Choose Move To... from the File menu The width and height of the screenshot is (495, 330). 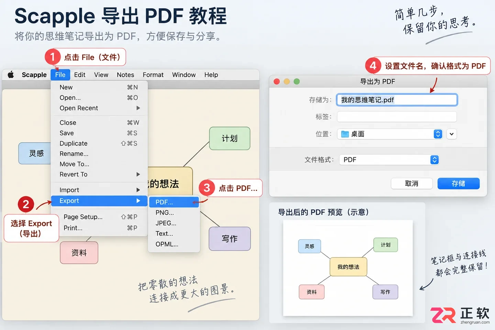pos(99,164)
